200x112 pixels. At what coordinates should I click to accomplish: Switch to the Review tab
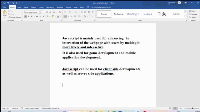coord(68,7)
